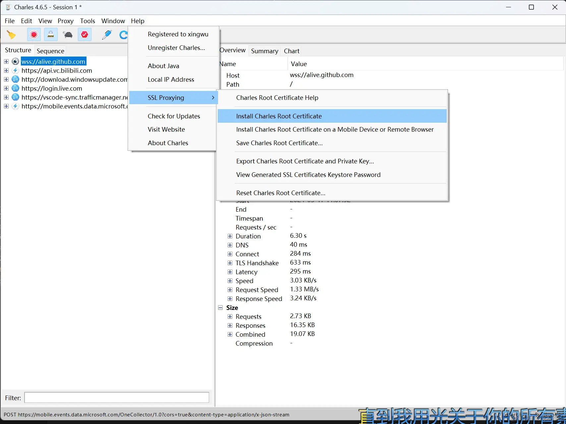Expand the api.vc.bilibili.com tree node
Viewport: 566px width, 424px height.
[6, 70]
